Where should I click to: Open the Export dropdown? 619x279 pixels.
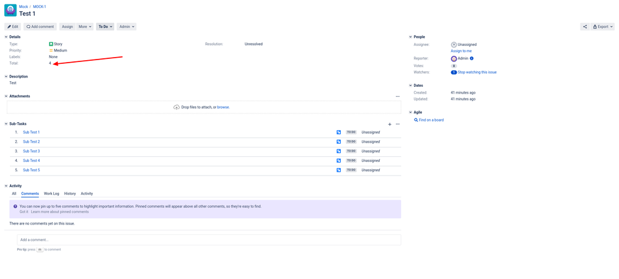pyautogui.click(x=602, y=27)
